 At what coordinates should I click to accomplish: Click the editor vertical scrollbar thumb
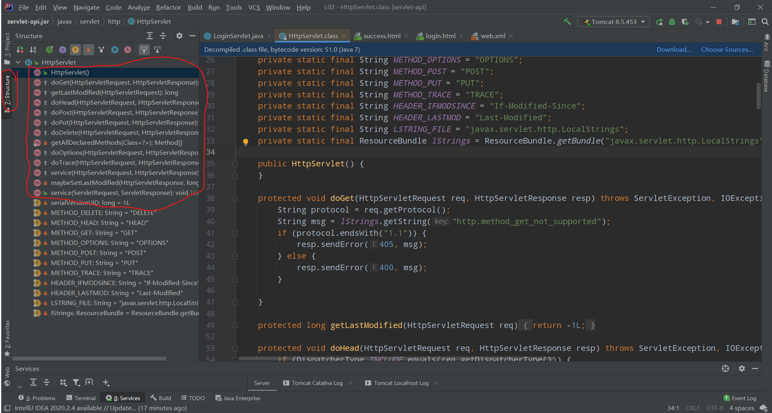(x=758, y=96)
